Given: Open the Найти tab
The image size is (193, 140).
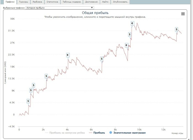Looking at the screenshot, I should click(105, 2).
